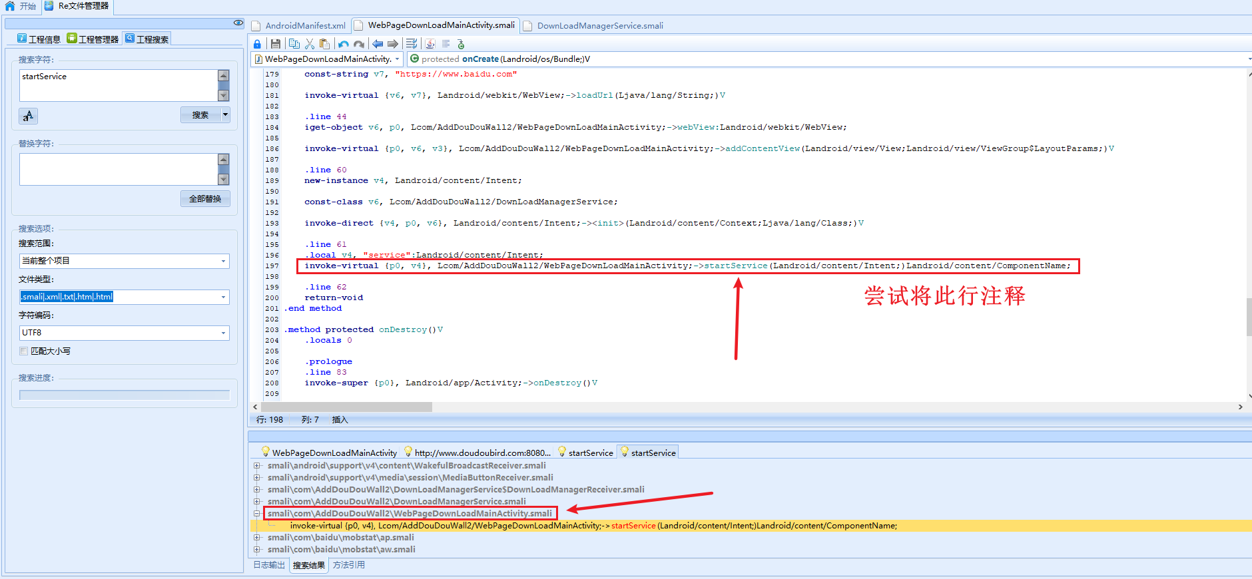Expand baidu mobstat aw.smali result node

coord(257,550)
